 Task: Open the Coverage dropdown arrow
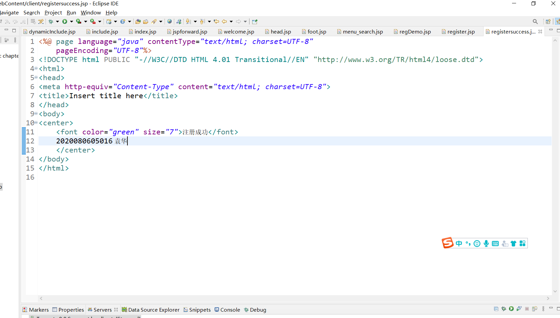tap(86, 21)
